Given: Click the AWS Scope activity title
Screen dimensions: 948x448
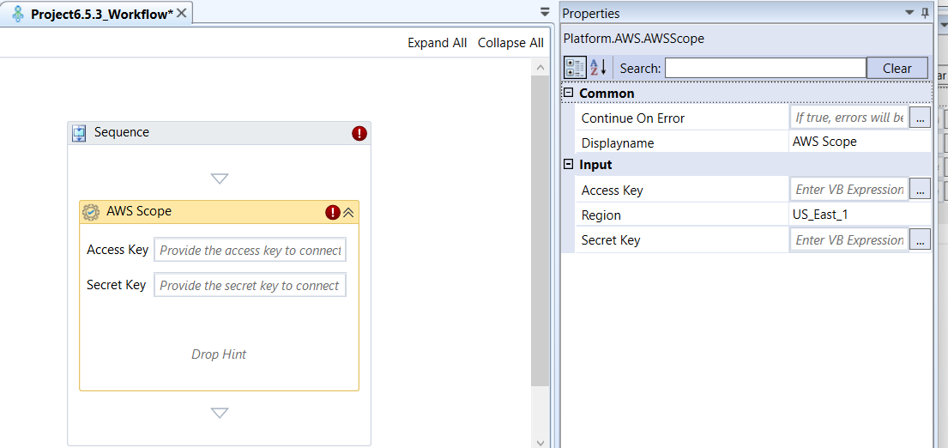Looking at the screenshot, I should click(x=139, y=211).
